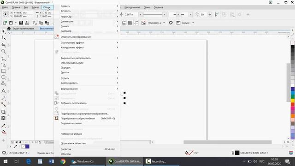Click the status bar settings gear
295x166 pixels.
pyautogui.click(x=4, y=153)
